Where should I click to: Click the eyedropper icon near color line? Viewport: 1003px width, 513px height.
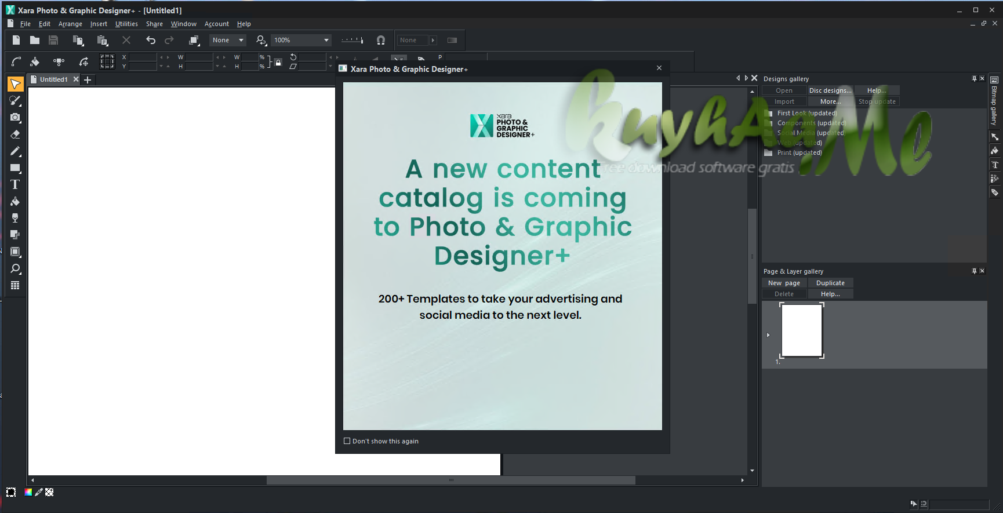39,492
